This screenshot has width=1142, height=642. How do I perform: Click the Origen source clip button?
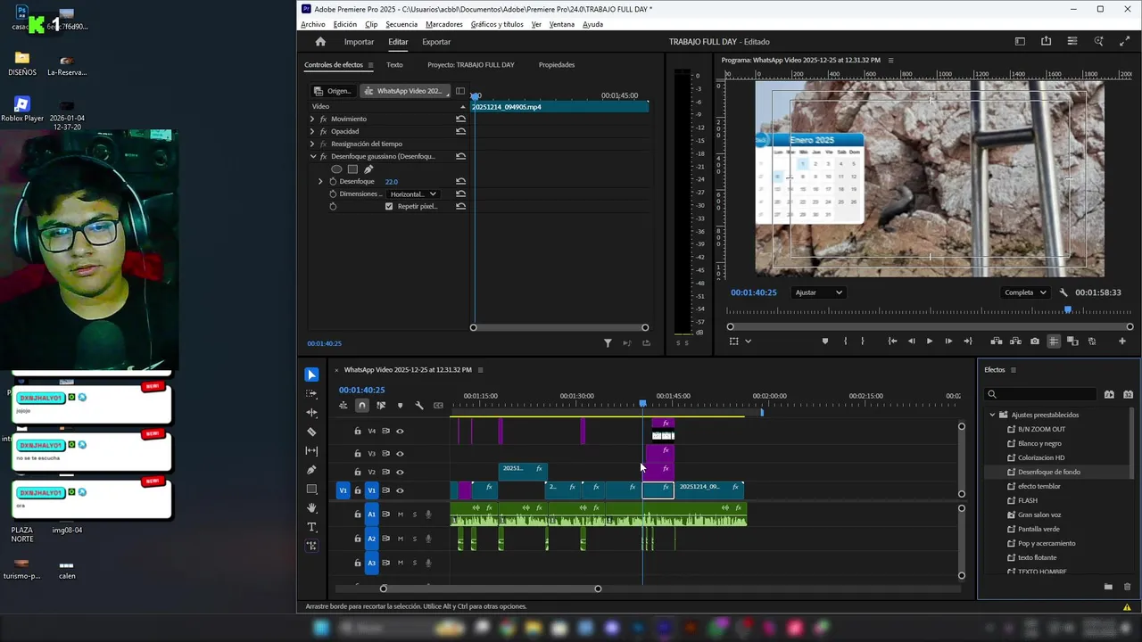(332, 91)
